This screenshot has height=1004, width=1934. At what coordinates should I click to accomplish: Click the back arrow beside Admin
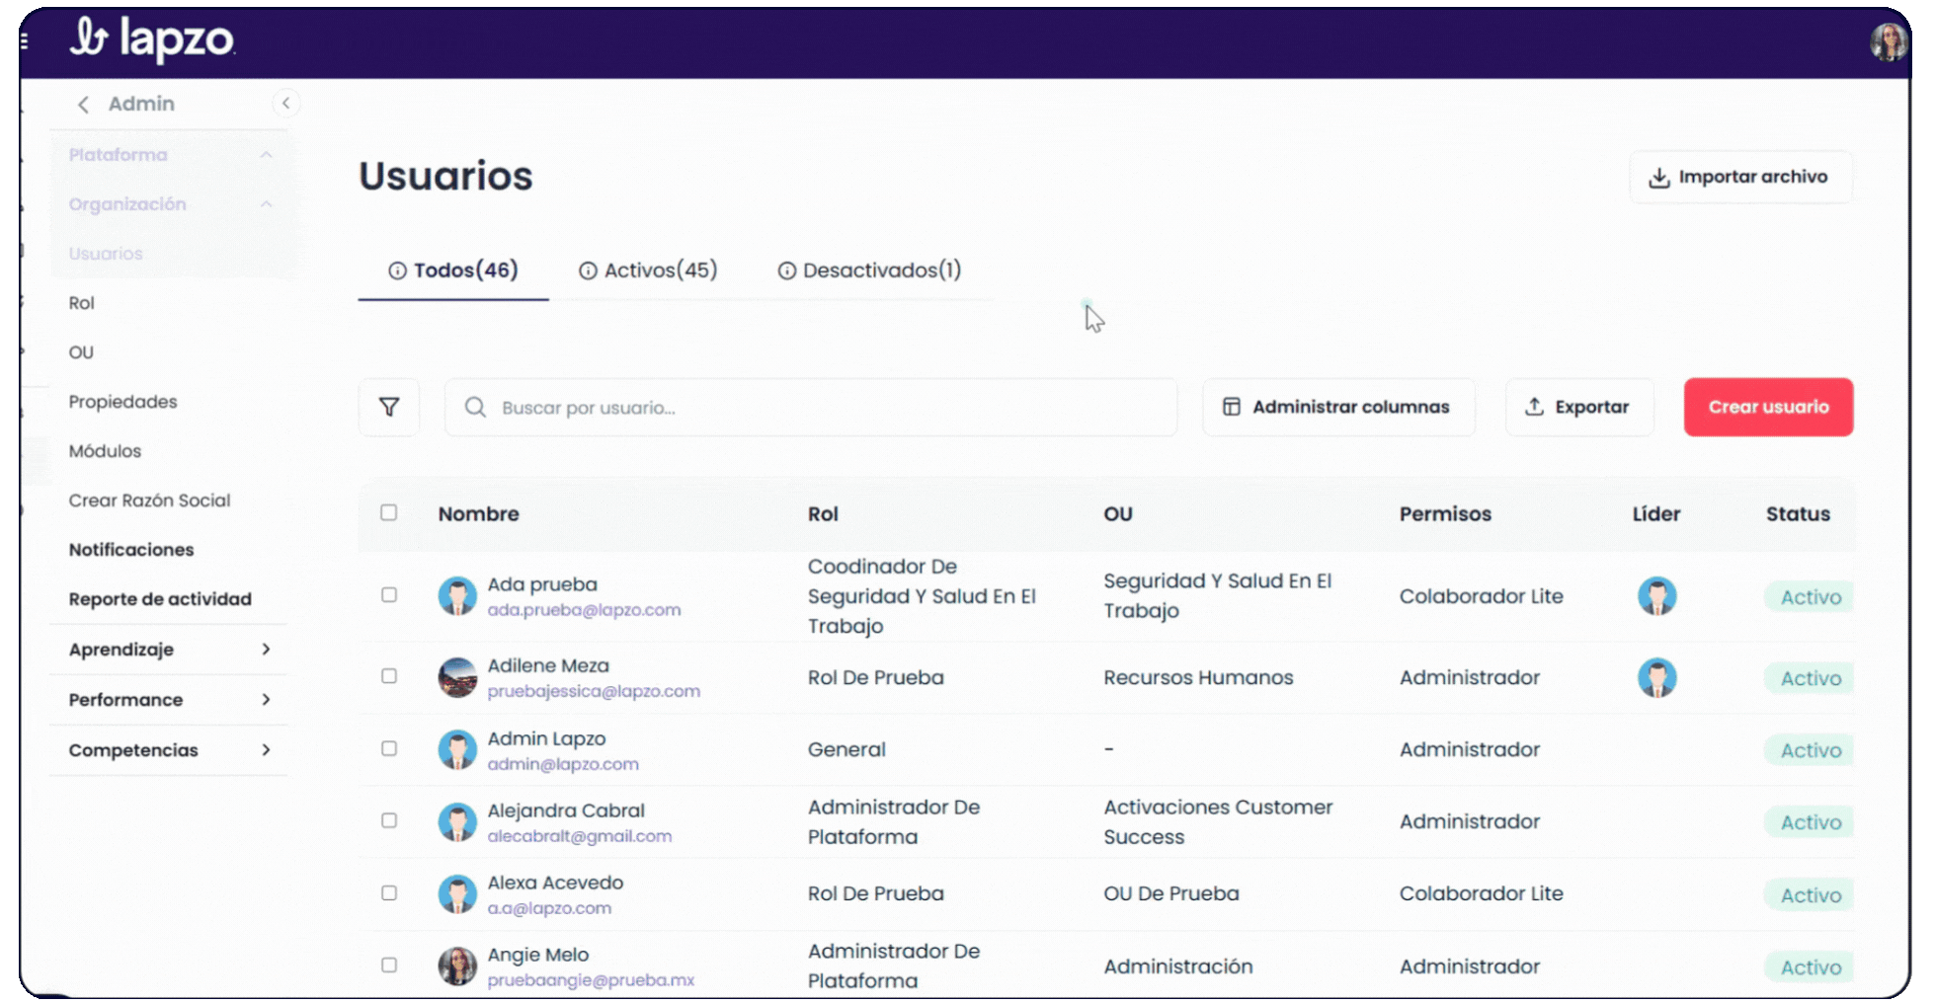[83, 104]
